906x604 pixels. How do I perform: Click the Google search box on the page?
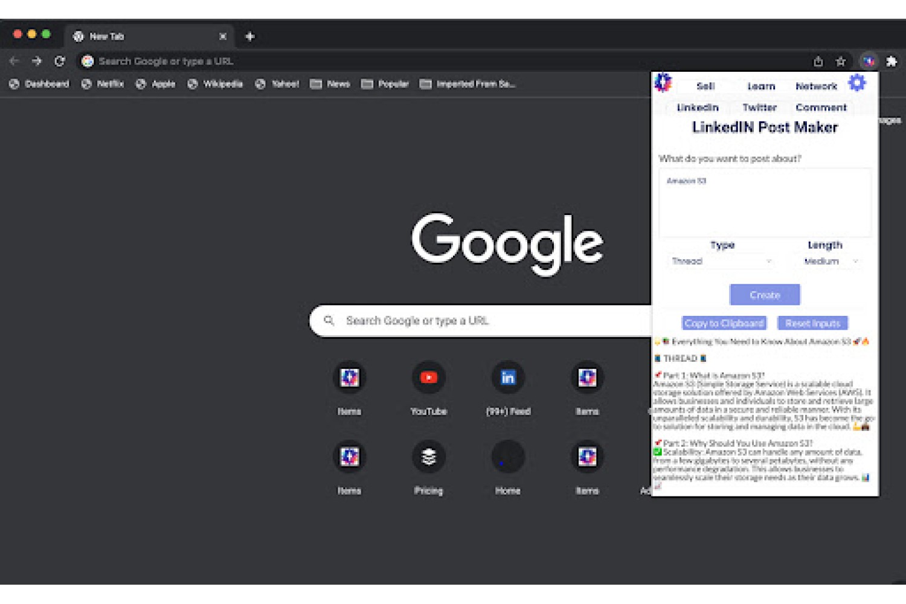click(480, 320)
